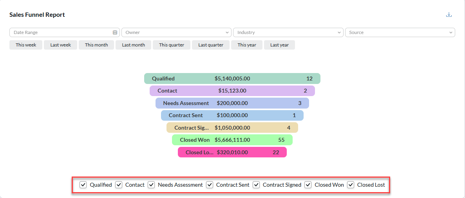Image resolution: width=465 pixels, height=198 pixels.
Task: Open the Industry filter dropdown
Action: coord(288,32)
